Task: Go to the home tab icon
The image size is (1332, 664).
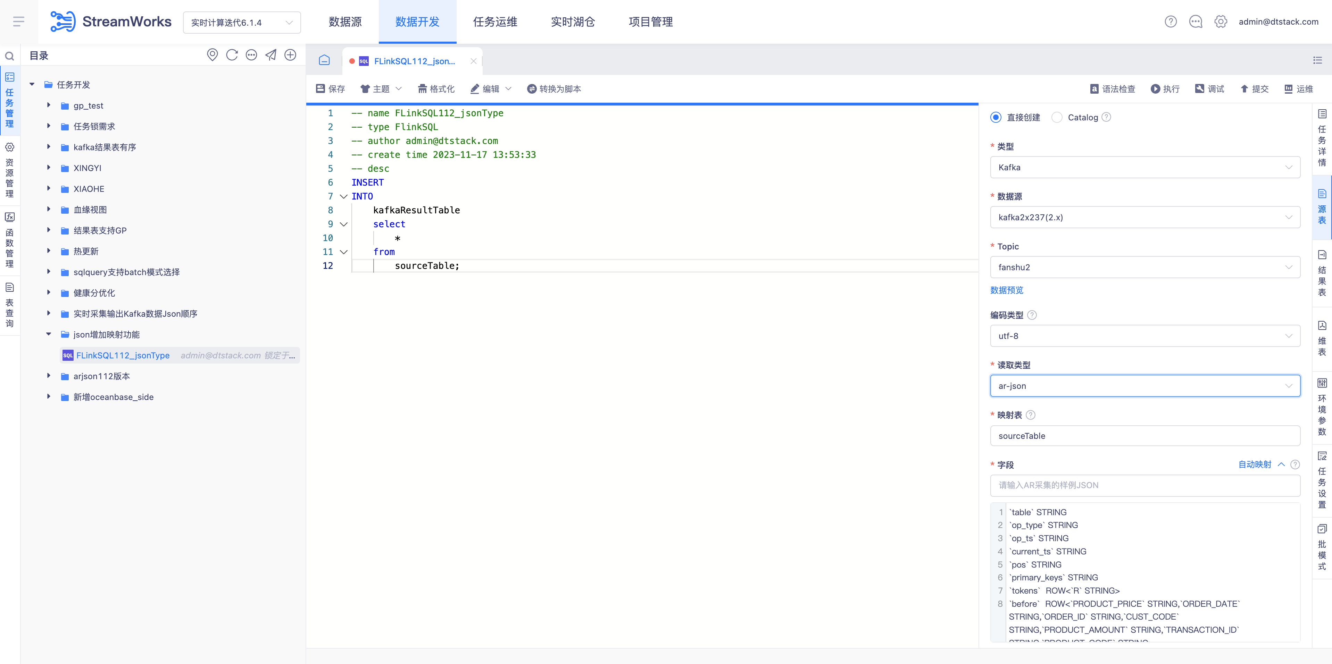Action: coord(324,60)
